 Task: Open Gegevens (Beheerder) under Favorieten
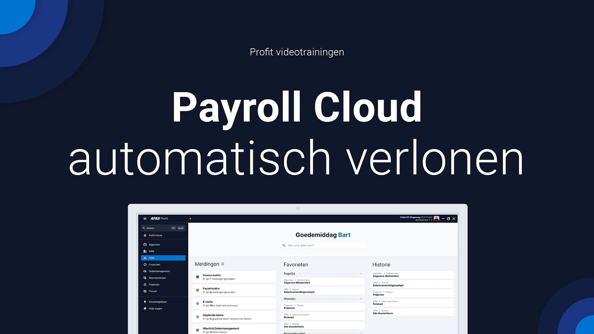click(x=323, y=282)
